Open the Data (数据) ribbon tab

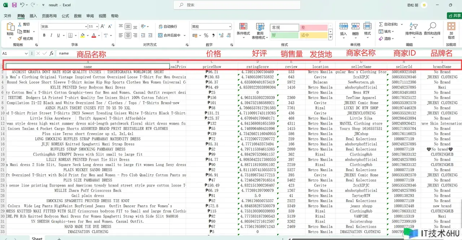pos(78,16)
